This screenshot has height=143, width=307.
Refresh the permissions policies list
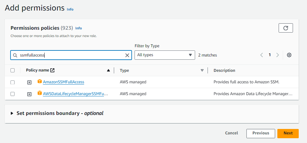pyautogui.click(x=286, y=28)
